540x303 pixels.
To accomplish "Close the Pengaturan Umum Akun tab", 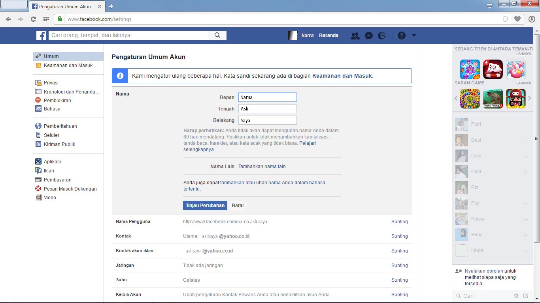I will [99, 6].
